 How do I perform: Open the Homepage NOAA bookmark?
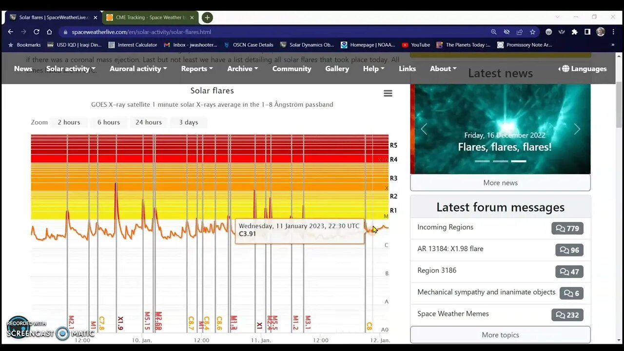coord(369,45)
